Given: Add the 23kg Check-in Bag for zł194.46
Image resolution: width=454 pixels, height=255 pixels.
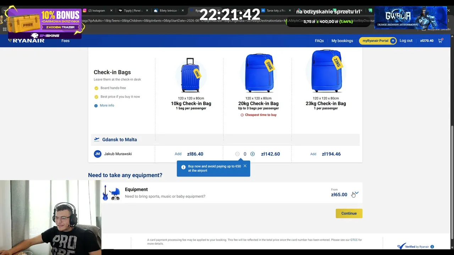Looking at the screenshot, I should pyautogui.click(x=313, y=154).
